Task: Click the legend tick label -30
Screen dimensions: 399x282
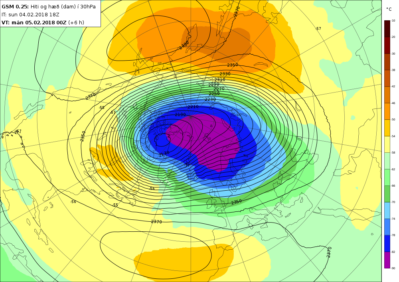Action: pos(393,54)
